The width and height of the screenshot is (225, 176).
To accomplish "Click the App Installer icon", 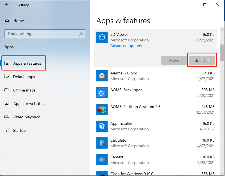I will (x=102, y=126).
